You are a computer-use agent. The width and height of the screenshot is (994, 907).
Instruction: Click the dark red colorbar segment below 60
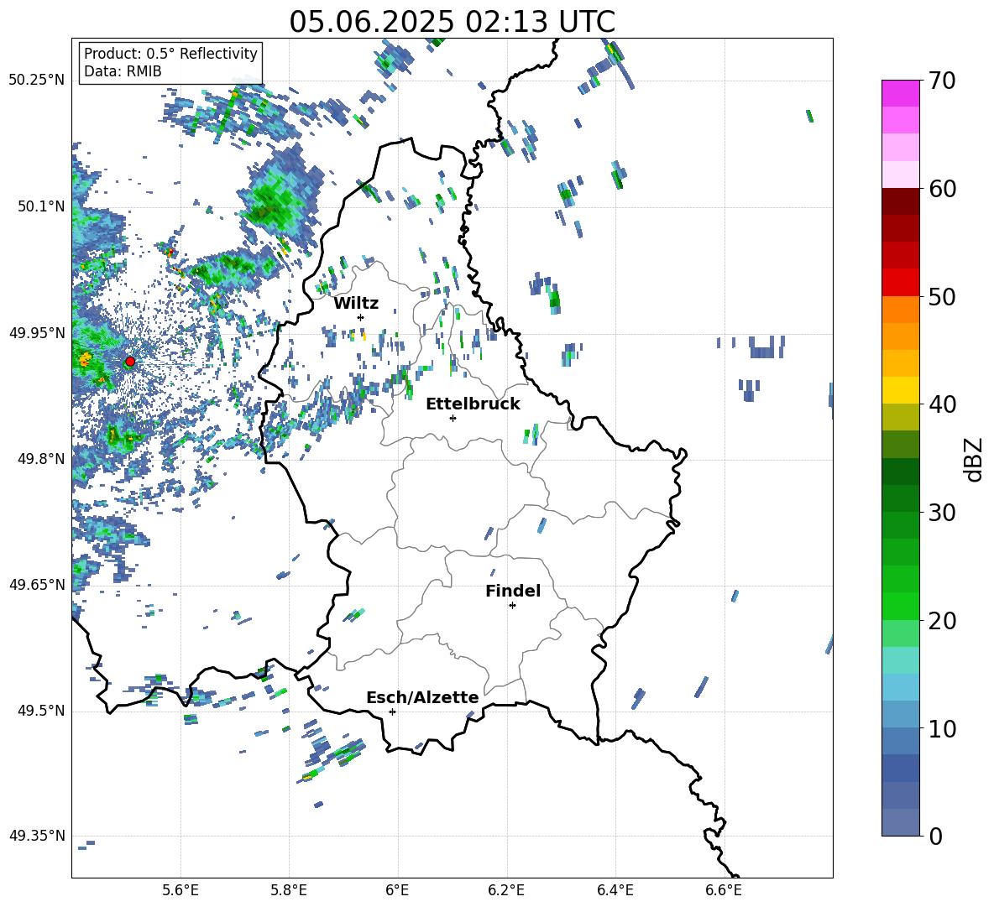900,201
